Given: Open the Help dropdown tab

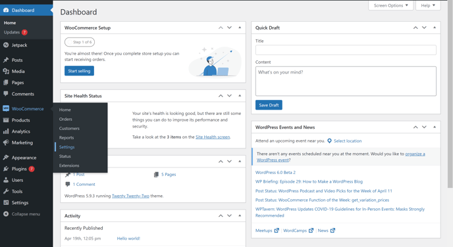Looking at the screenshot, I should click(x=428, y=5).
